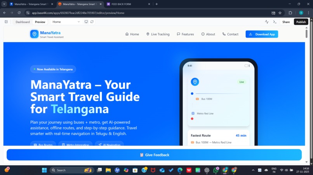The image size is (313, 175).
Task: Open the terminal console icon
Action: point(275,22)
